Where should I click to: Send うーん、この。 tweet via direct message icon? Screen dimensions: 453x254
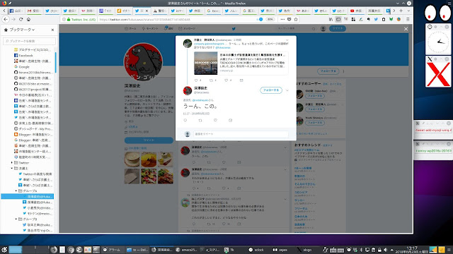tap(230, 120)
